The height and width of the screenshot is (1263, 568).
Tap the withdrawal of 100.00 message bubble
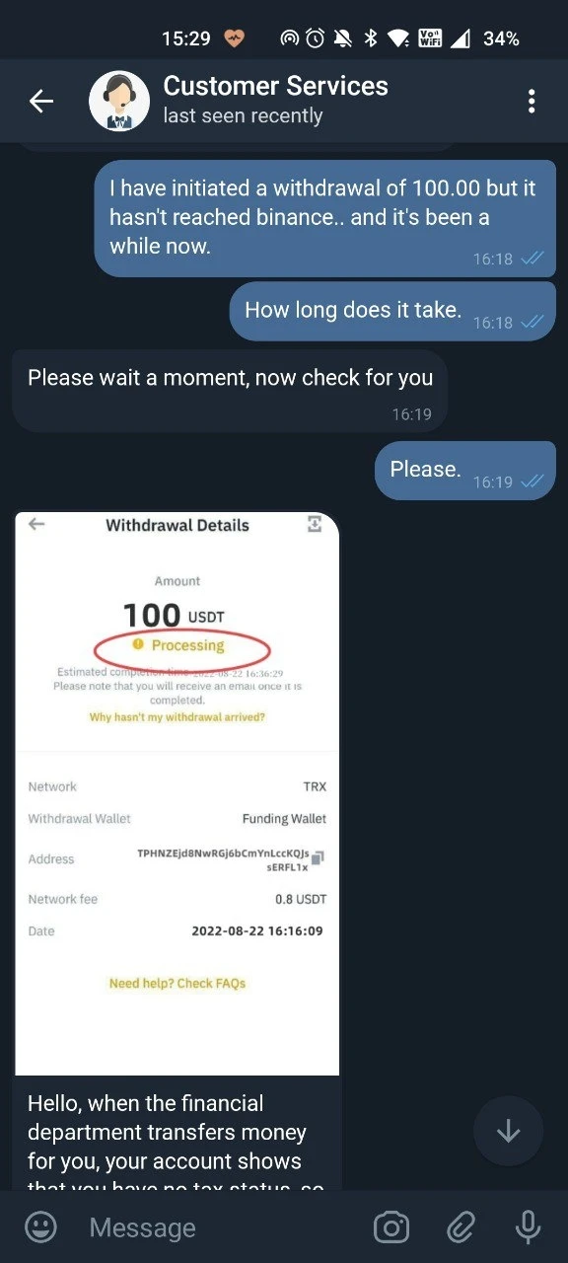324,218
